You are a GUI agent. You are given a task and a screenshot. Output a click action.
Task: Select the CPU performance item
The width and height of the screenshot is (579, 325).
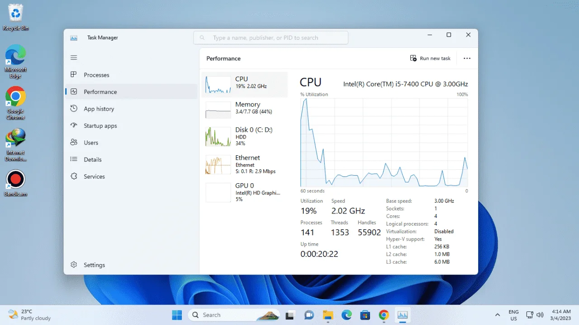(244, 84)
